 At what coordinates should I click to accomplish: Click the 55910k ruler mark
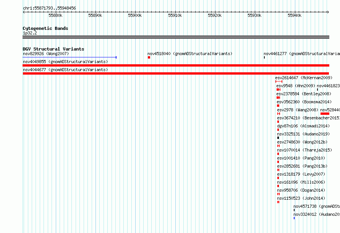(x=175, y=15)
